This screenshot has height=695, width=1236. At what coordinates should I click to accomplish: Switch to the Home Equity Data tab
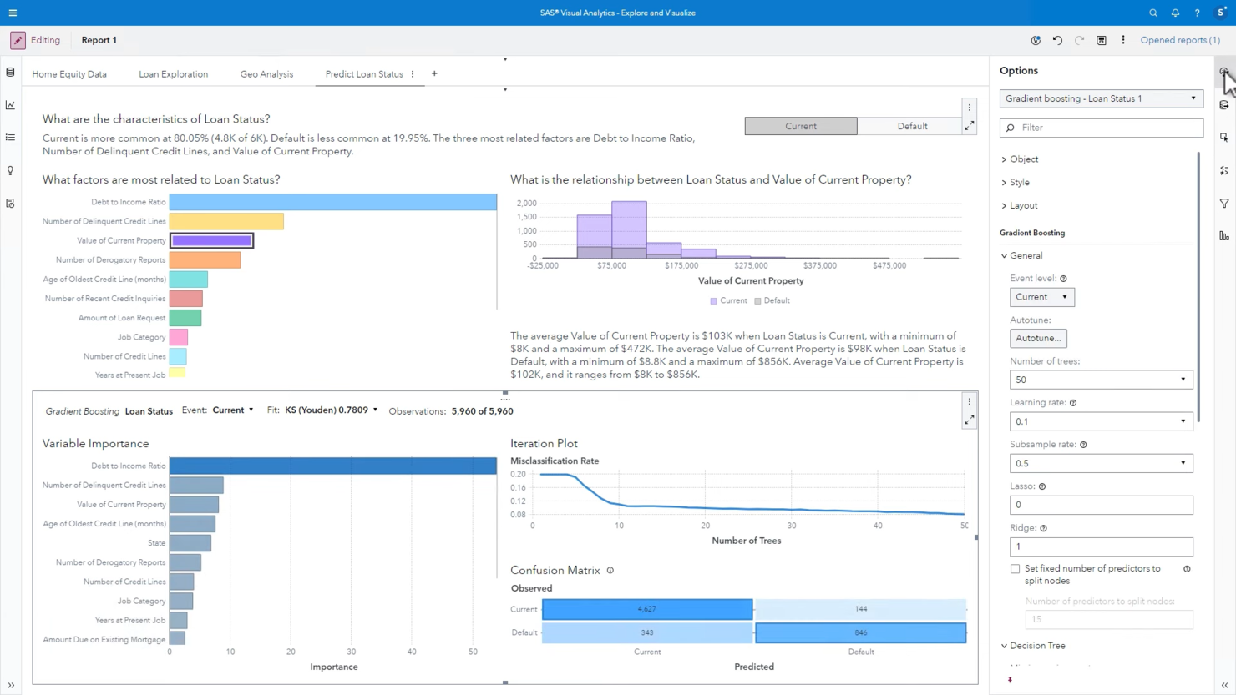point(69,73)
